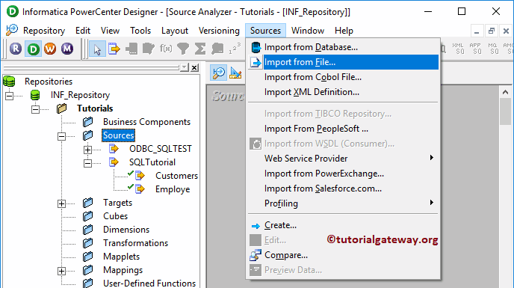This screenshot has height=288, width=514.
Task: Choose Import from Salesforce.com
Action: click(343, 189)
